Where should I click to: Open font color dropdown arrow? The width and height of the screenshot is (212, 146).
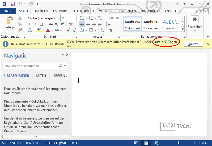pos(52,30)
